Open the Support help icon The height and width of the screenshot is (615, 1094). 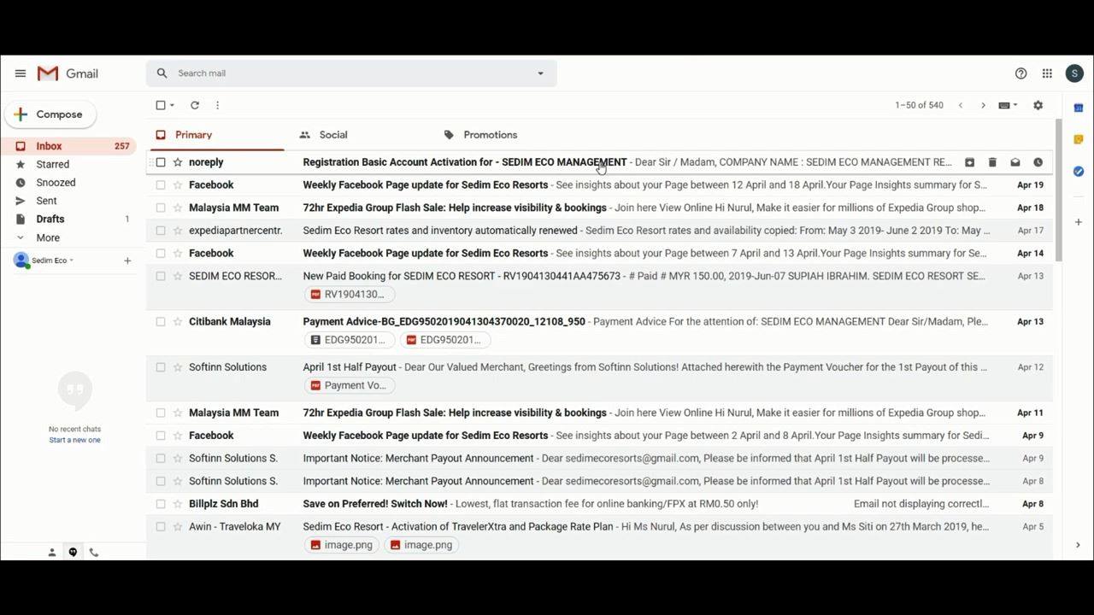[1020, 73]
